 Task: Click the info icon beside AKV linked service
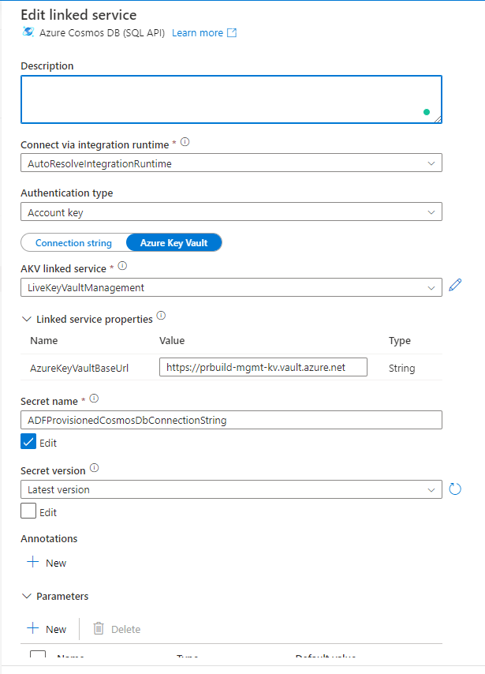click(122, 267)
